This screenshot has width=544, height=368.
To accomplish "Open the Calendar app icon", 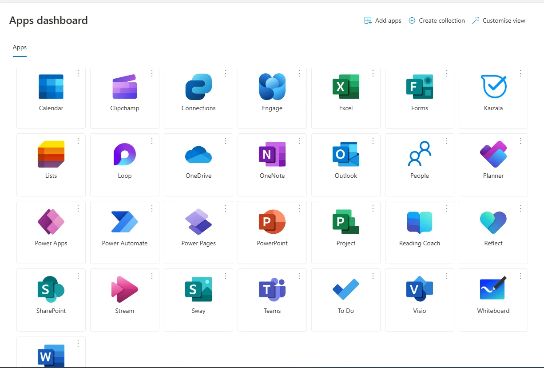I will (x=51, y=87).
